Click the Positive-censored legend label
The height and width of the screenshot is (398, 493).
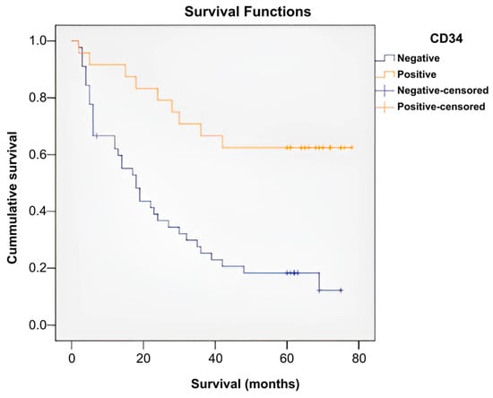tap(441, 107)
